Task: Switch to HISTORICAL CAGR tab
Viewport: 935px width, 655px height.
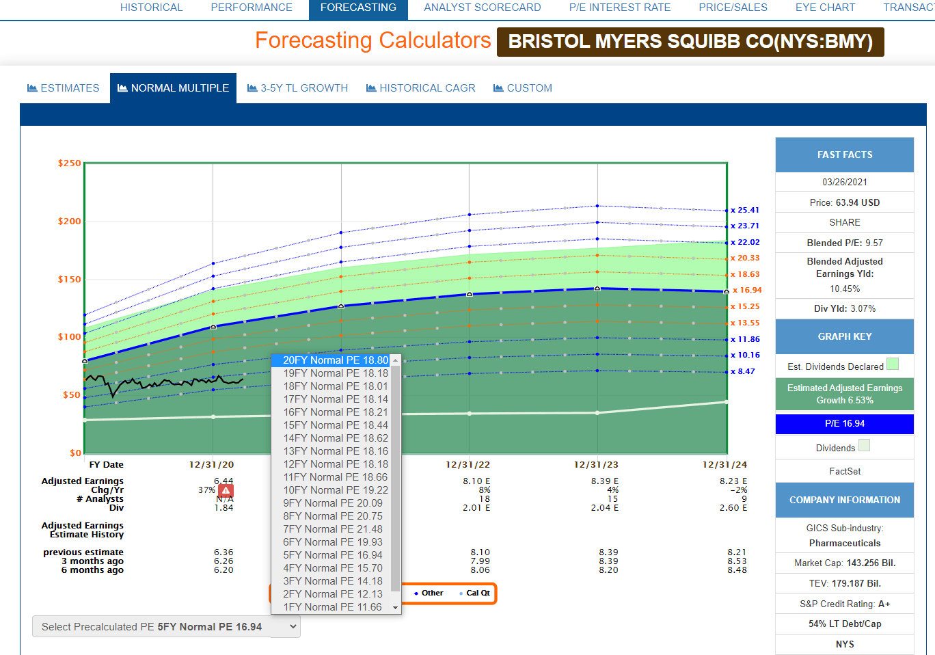Action: pos(421,88)
